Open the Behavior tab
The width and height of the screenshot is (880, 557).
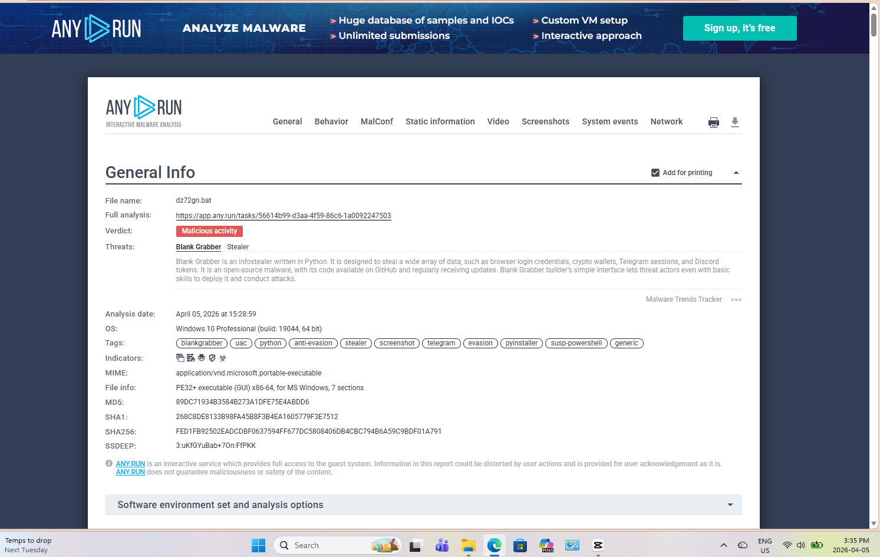(331, 121)
